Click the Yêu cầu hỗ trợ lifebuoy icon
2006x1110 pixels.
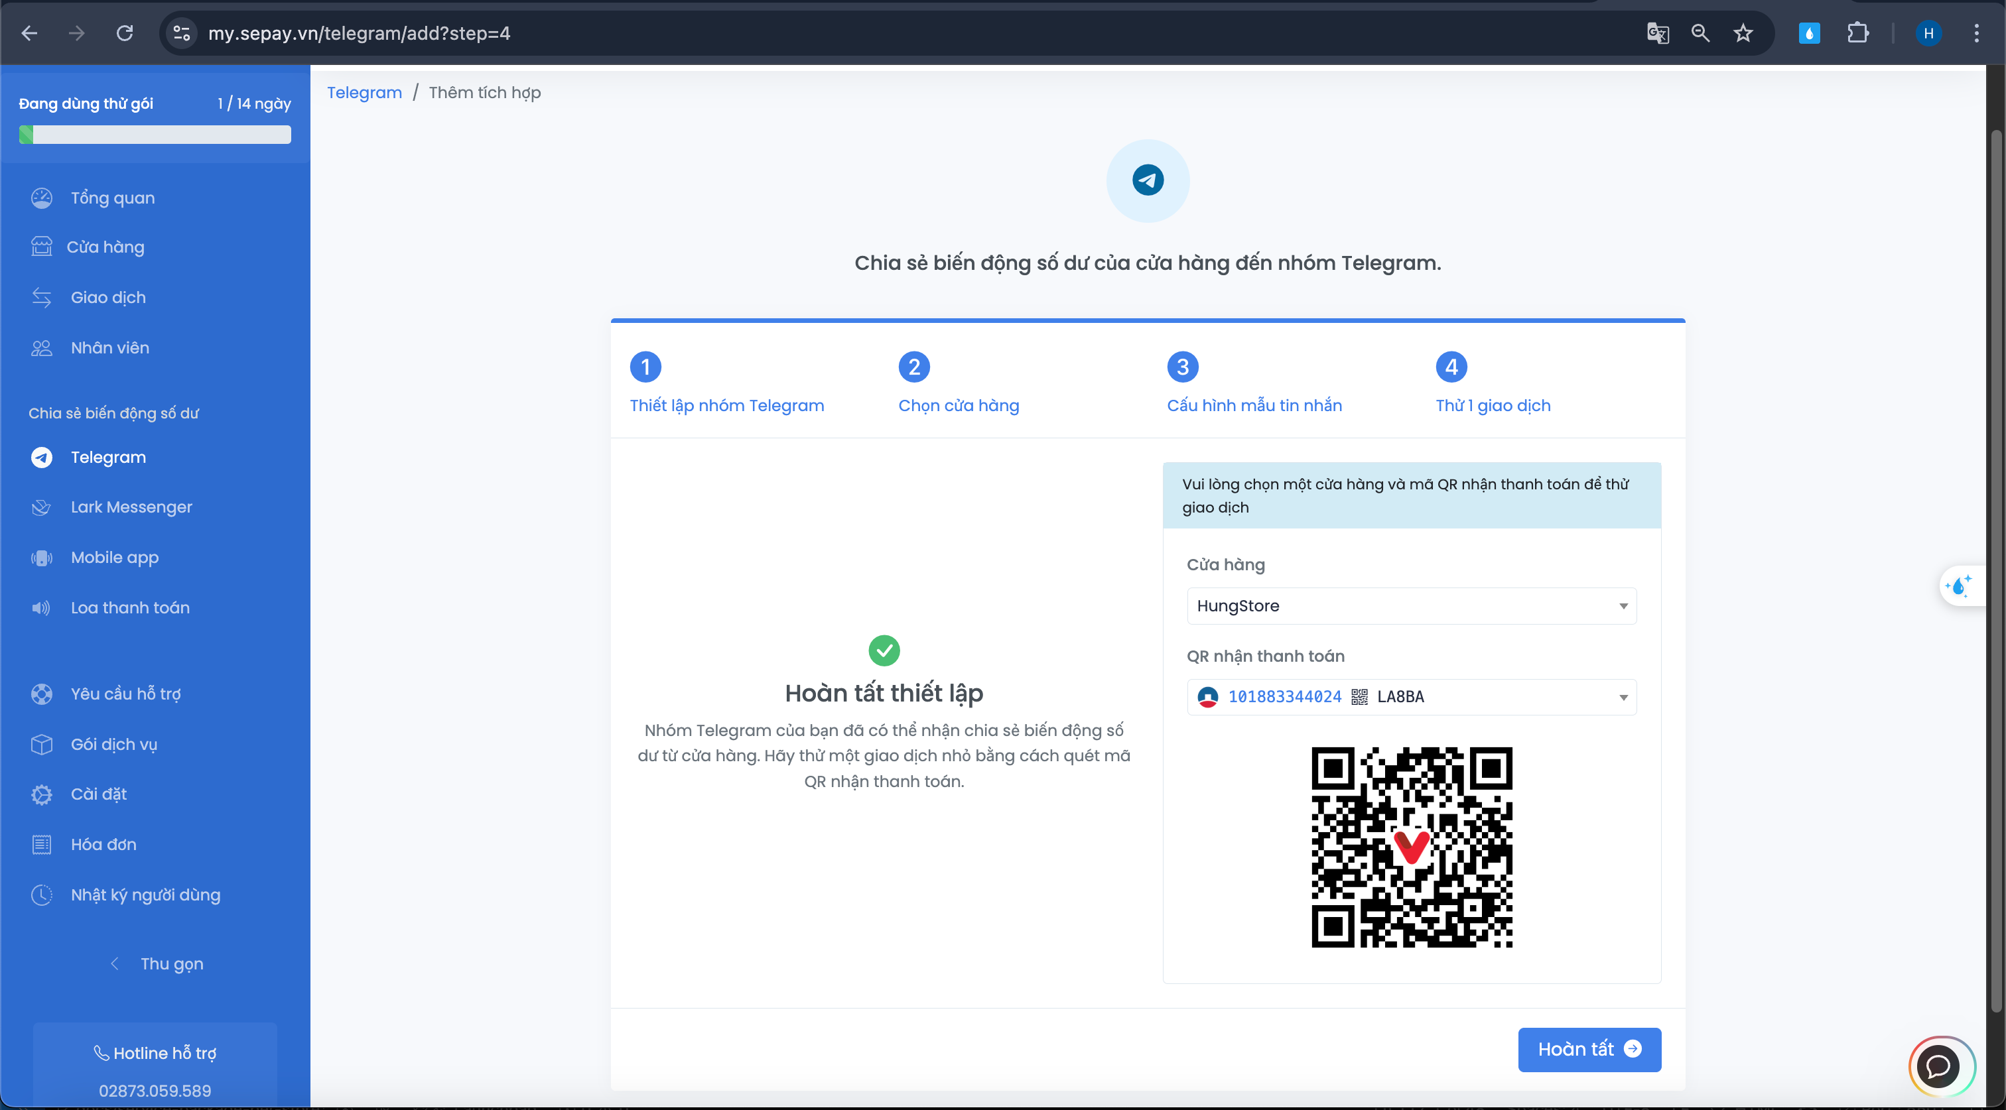[x=42, y=694]
